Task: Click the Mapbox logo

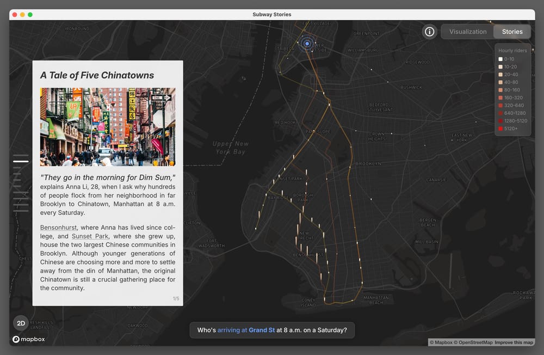Action: (x=29, y=339)
